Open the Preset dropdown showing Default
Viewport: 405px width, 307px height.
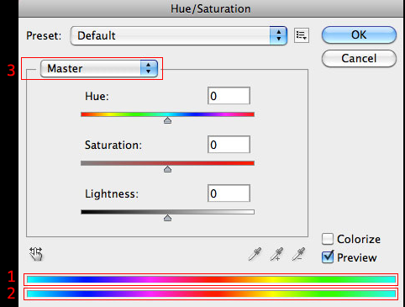pos(179,35)
